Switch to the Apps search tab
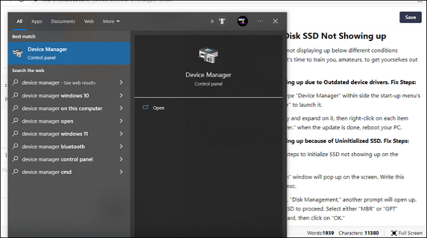 [x=37, y=21]
